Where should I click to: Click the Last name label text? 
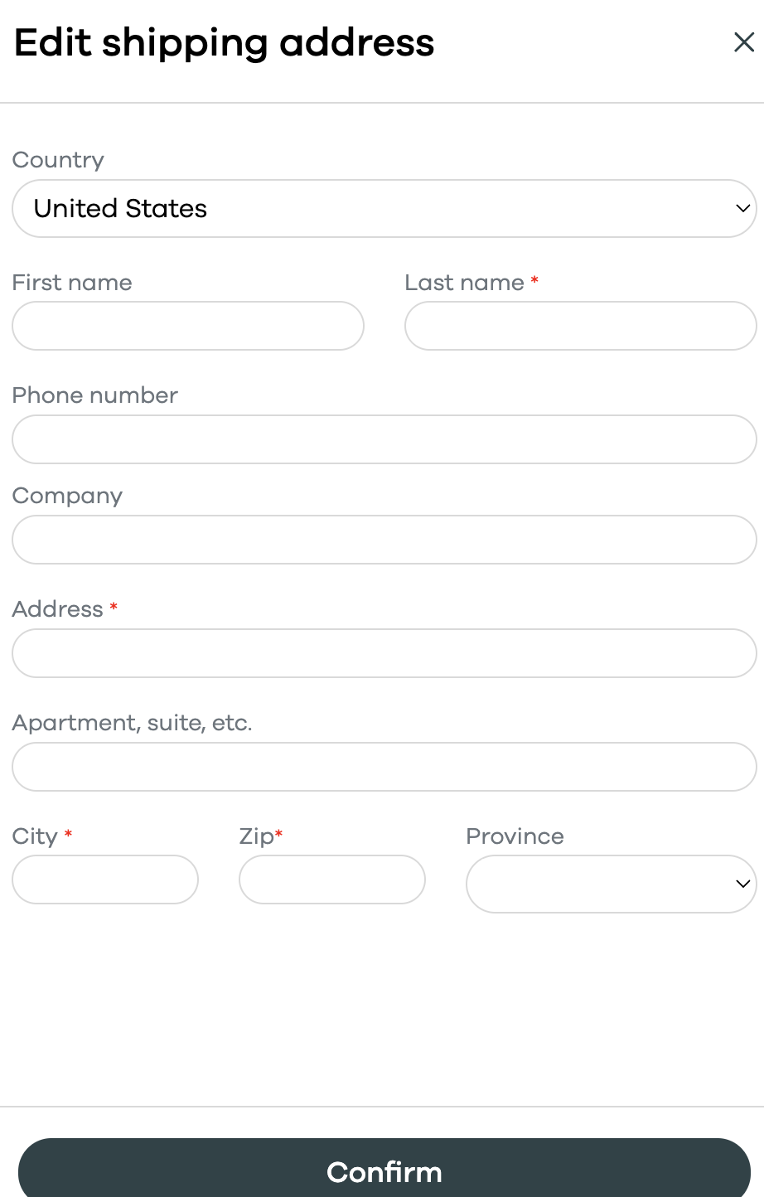[464, 283]
